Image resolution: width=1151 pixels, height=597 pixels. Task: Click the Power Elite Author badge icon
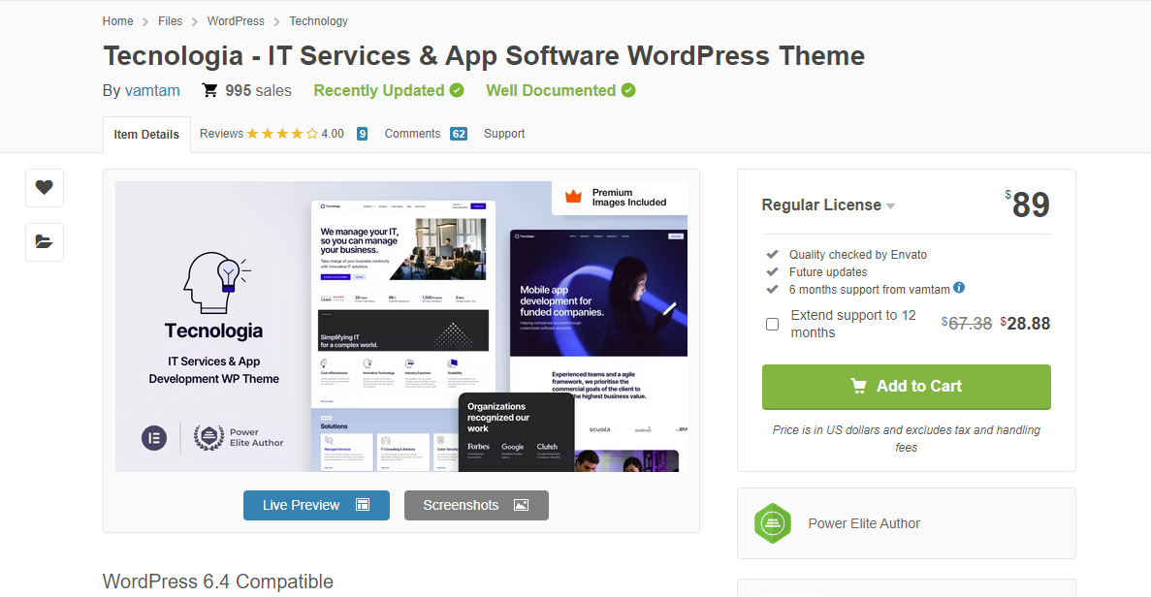[x=773, y=523]
